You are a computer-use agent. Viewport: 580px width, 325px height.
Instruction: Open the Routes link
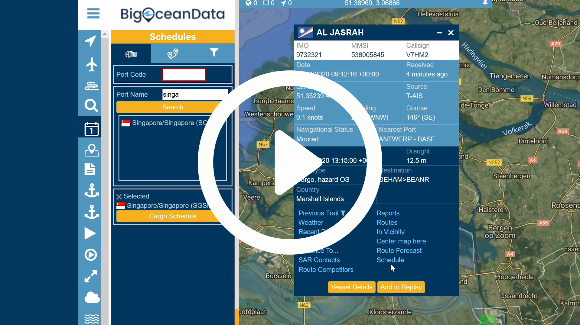(x=387, y=223)
